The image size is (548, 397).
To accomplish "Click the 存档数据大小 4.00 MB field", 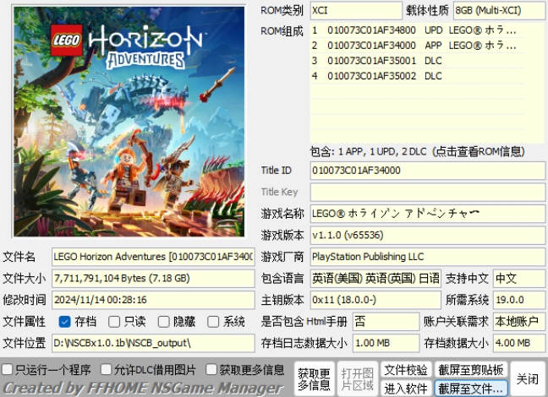I will 519,343.
